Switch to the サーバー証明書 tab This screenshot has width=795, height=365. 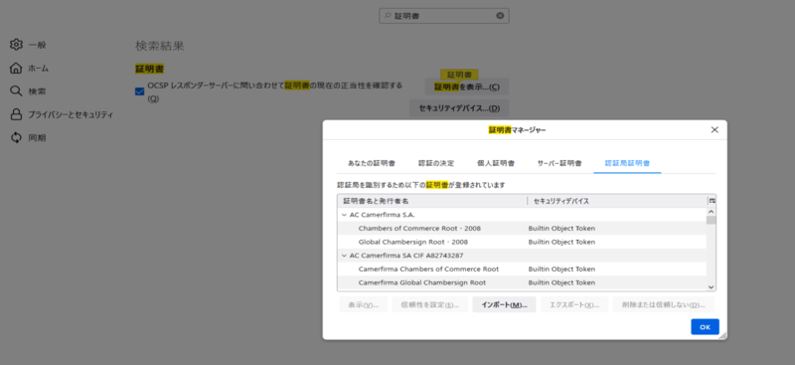point(559,163)
